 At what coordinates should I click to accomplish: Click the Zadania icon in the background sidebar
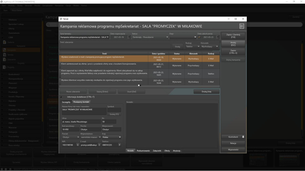(x=4, y=42)
